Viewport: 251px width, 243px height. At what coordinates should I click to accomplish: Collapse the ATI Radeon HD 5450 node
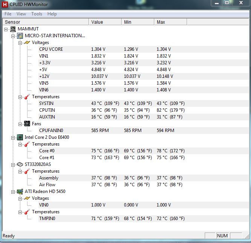point(13,192)
